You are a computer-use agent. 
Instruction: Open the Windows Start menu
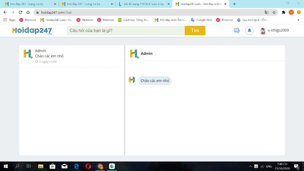pyautogui.click(x=6, y=166)
